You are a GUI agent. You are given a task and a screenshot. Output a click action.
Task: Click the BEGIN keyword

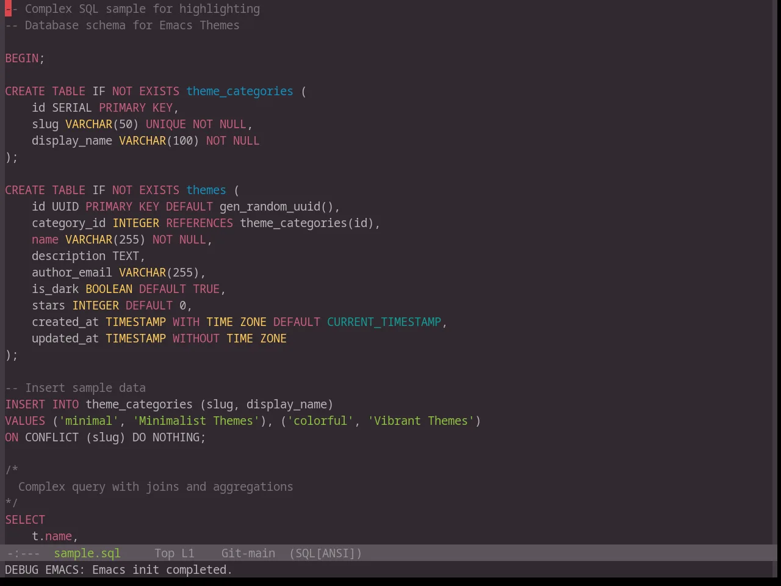(x=22, y=58)
